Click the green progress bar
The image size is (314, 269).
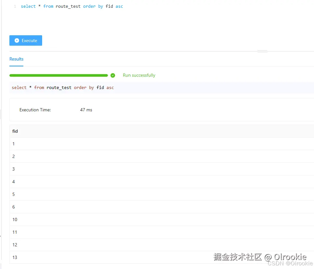click(x=58, y=75)
